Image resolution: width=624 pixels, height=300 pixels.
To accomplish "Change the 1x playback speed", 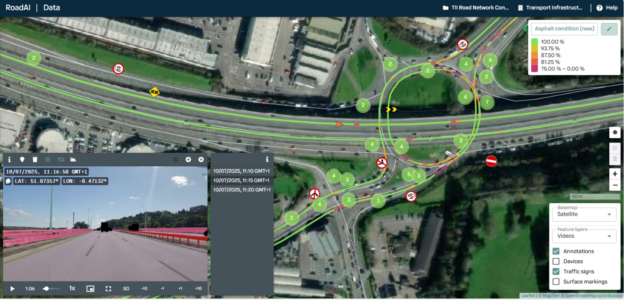I will pos(72,288).
